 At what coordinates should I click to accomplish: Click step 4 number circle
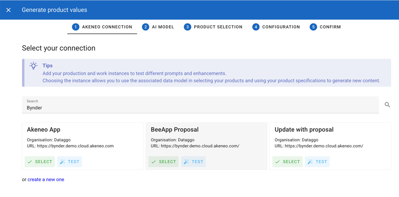coord(256,27)
